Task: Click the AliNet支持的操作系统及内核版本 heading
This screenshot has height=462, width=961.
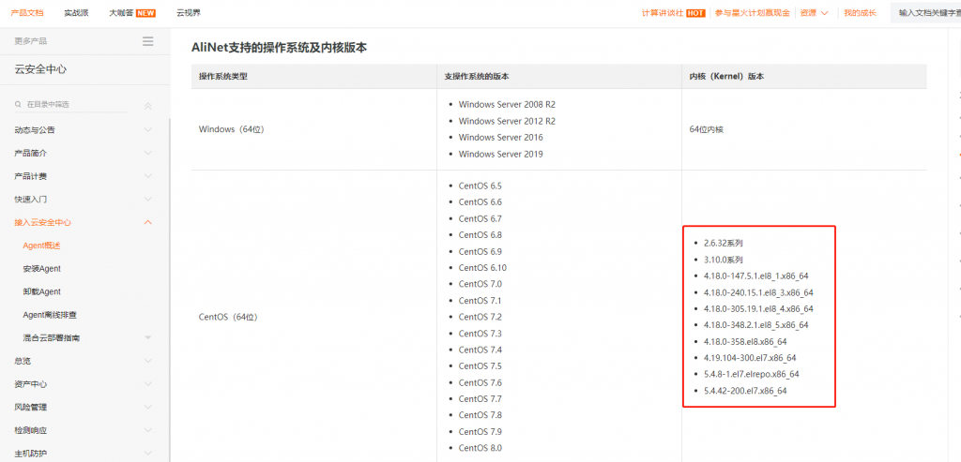Action: click(279, 48)
